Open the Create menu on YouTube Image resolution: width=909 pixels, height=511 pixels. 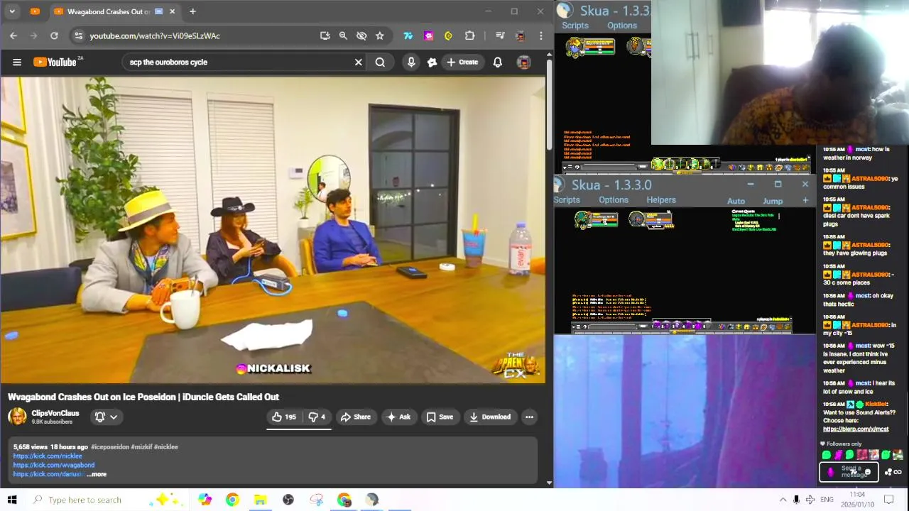click(462, 62)
